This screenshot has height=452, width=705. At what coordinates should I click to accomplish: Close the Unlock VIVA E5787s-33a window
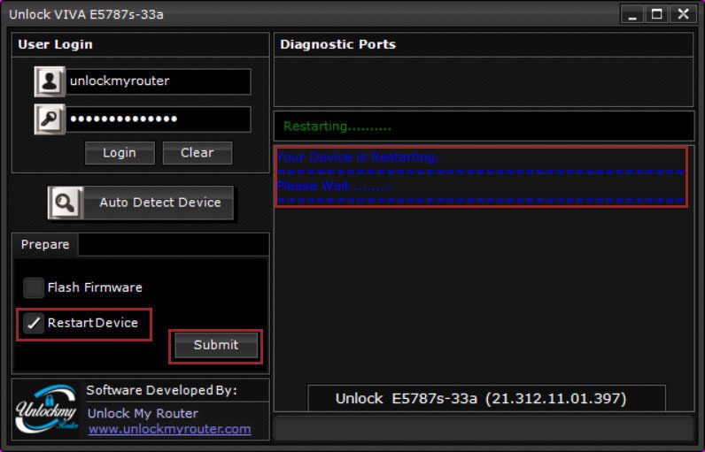coord(683,14)
